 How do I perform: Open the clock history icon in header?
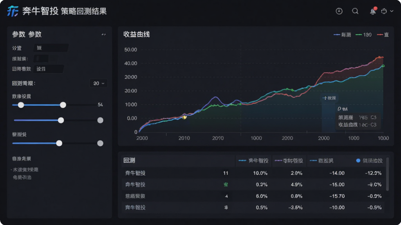coord(339,11)
